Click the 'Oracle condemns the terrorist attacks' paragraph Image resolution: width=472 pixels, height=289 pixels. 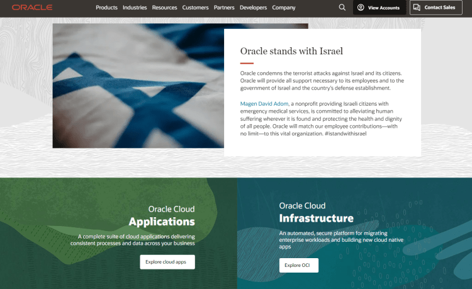[322, 81]
